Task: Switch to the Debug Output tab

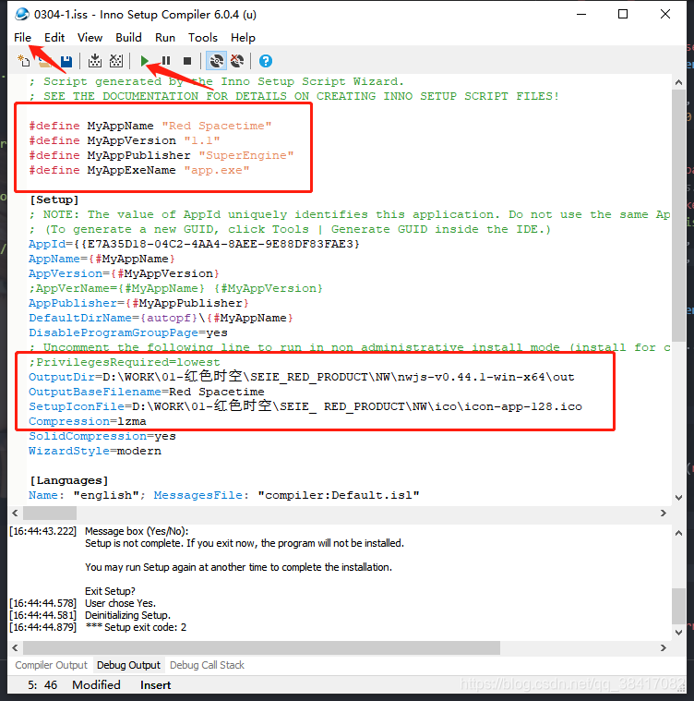Action: tap(128, 665)
